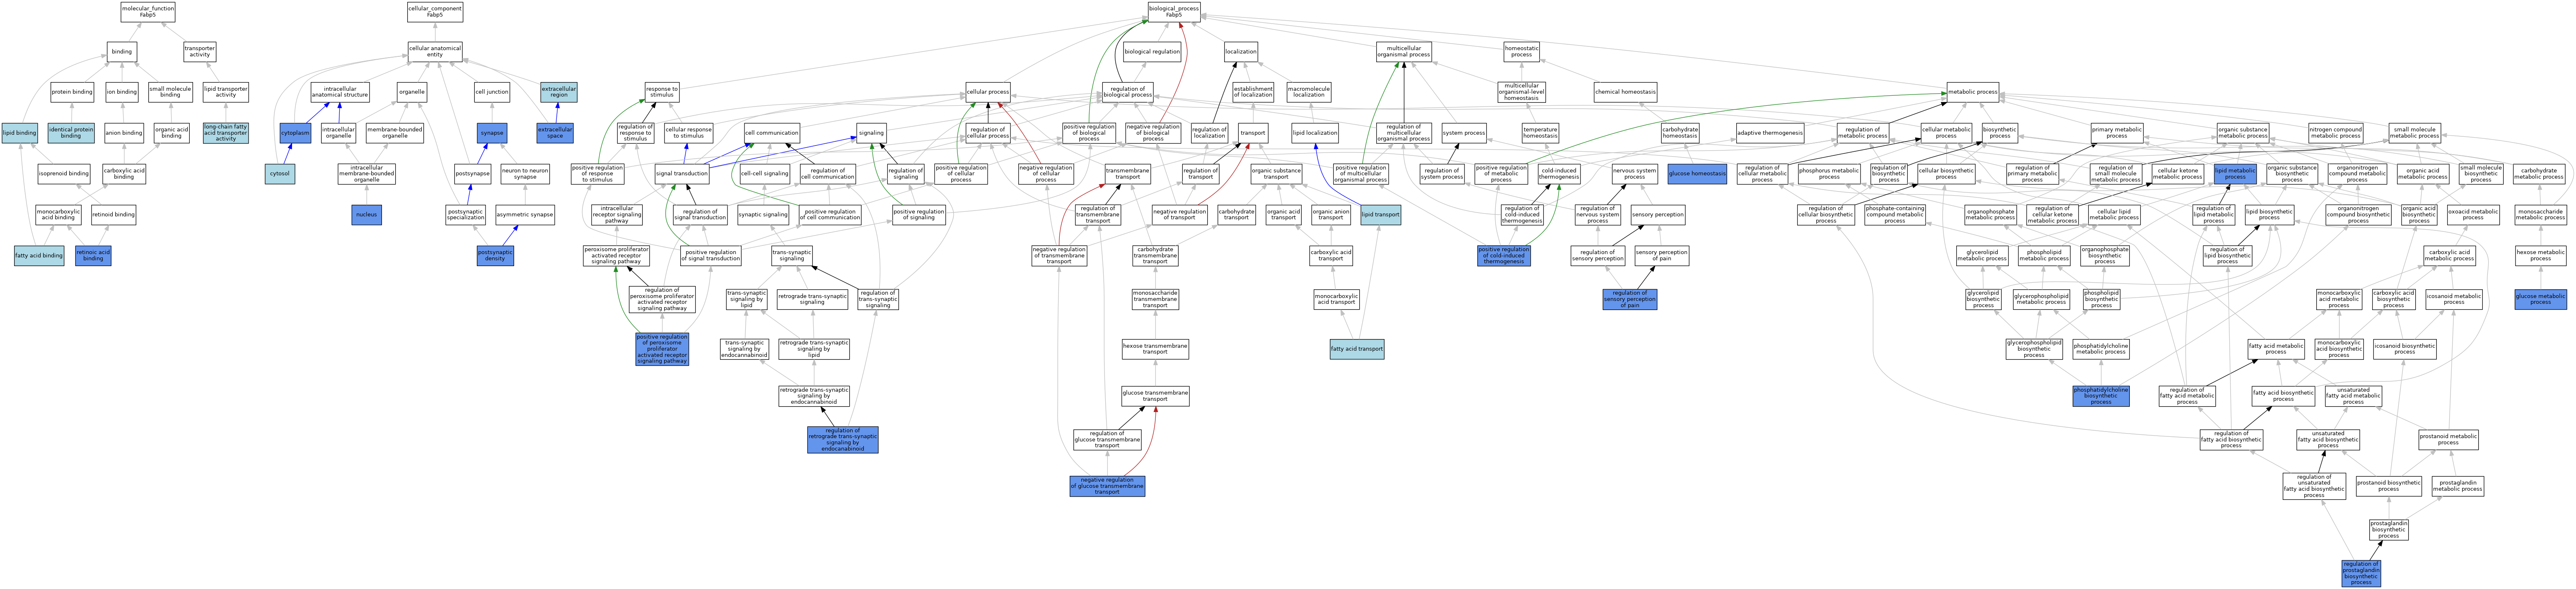Click the cell junction node
The image size is (2576, 589).
pyautogui.click(x=492, y=92)
